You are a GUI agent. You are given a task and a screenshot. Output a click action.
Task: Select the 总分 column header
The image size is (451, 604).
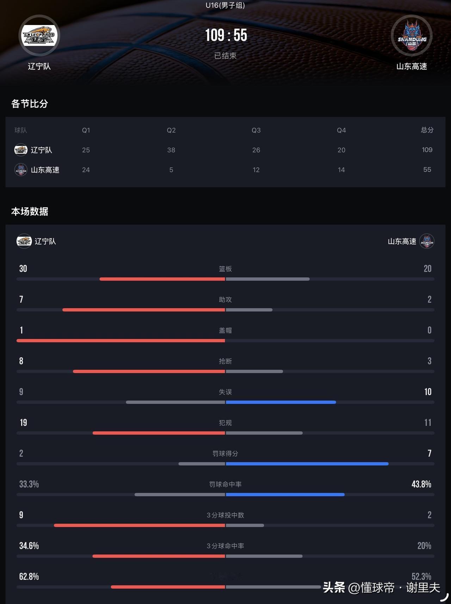click(x=427, y=130)
